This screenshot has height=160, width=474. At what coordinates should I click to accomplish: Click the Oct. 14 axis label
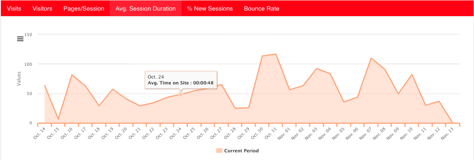(40, 133)
